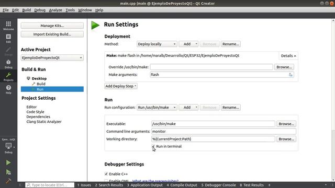This screenshot has height=188, width=335.
Task: Click the Executable path field
Action: [x=213, y=124]
